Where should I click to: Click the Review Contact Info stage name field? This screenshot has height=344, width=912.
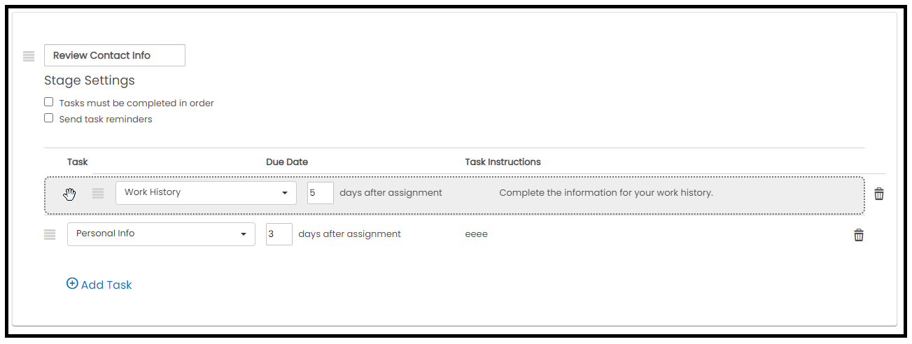(115, 55)
